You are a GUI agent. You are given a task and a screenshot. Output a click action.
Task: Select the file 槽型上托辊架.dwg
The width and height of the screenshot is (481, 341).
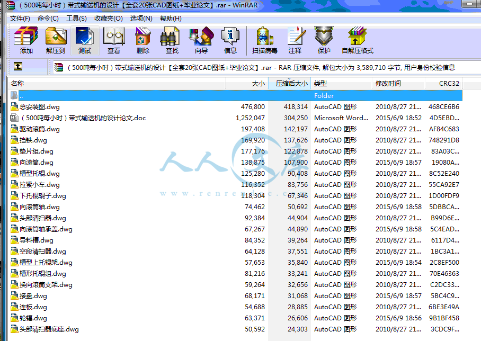coord(46,262)
